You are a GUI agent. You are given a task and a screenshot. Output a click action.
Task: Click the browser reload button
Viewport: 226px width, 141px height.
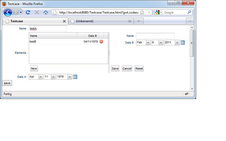pos(28,12)
